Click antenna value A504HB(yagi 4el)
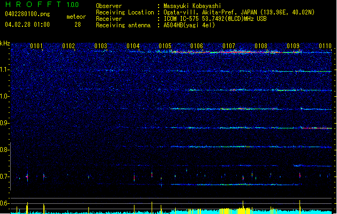337x214 pixels. click(x=189, y=25)
